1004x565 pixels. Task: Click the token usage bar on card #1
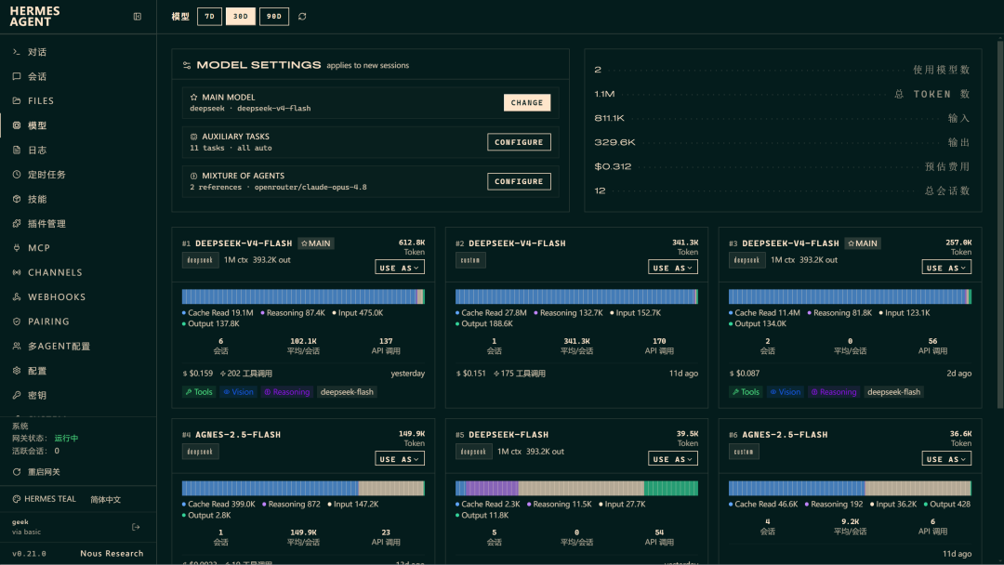303,296
